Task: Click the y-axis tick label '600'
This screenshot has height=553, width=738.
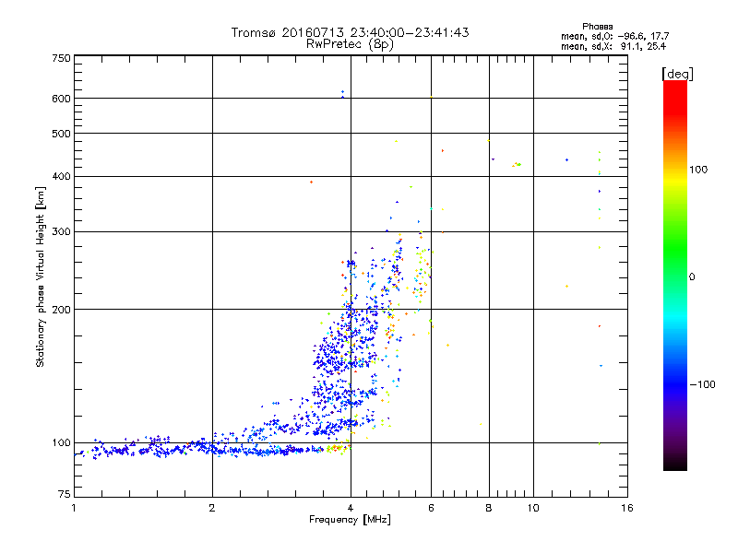Action: tap(61, 99)
